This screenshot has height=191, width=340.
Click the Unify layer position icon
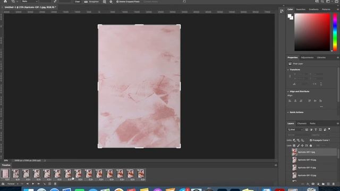(x=294, y=140)
